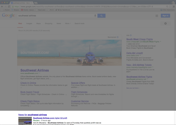Open the Chrome hamburger menu

[x=174, y=7]
